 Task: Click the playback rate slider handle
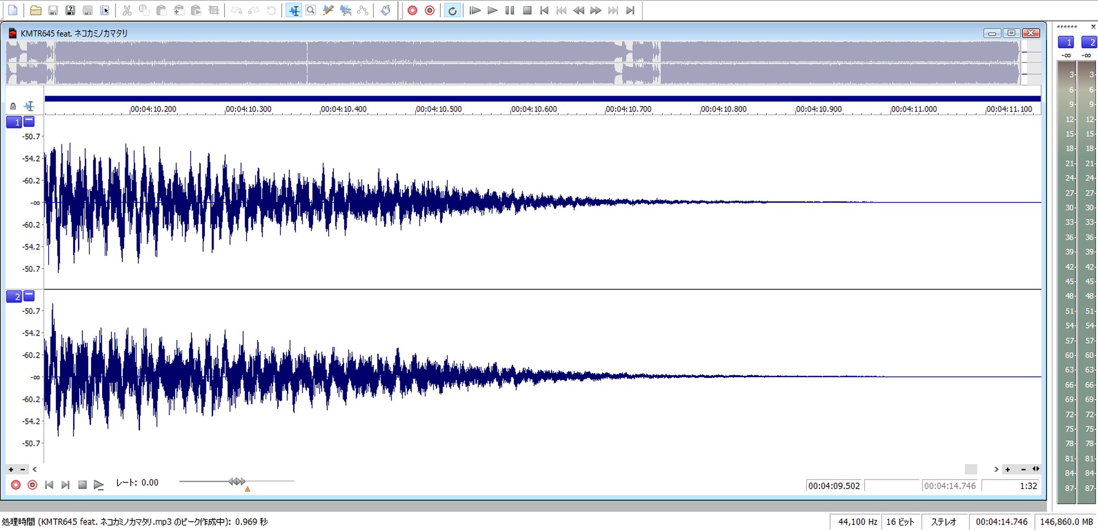pyautogui.click(x=237, y=482)
